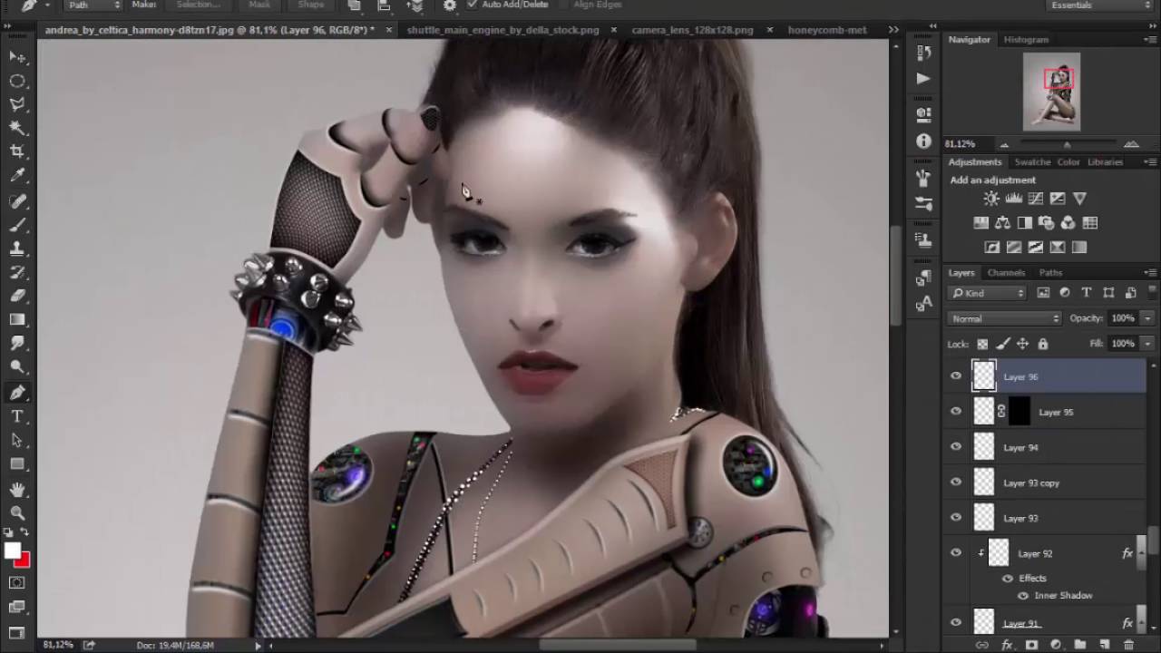Viewport: 1161px width, 653px height.
Task: Select the Clone Stamp tool
Action: 17,248
